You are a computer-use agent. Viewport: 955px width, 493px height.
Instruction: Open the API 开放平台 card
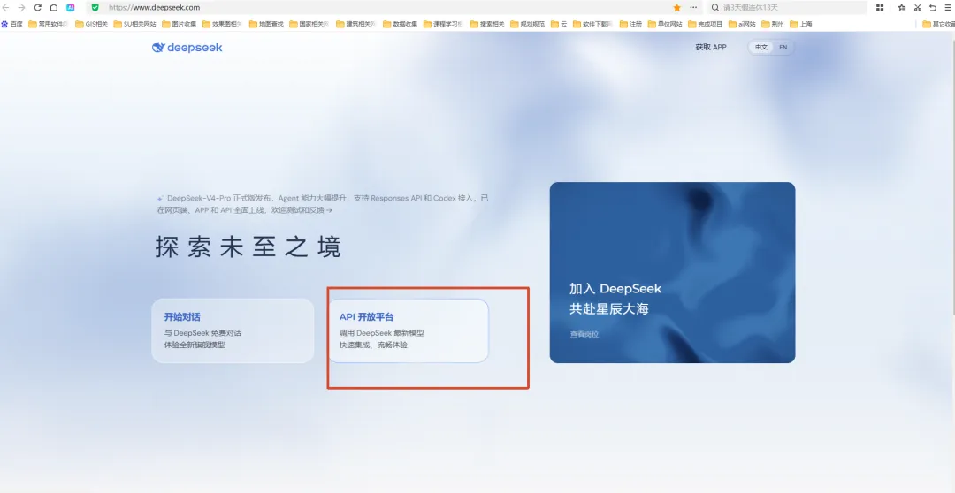point(408,330)
